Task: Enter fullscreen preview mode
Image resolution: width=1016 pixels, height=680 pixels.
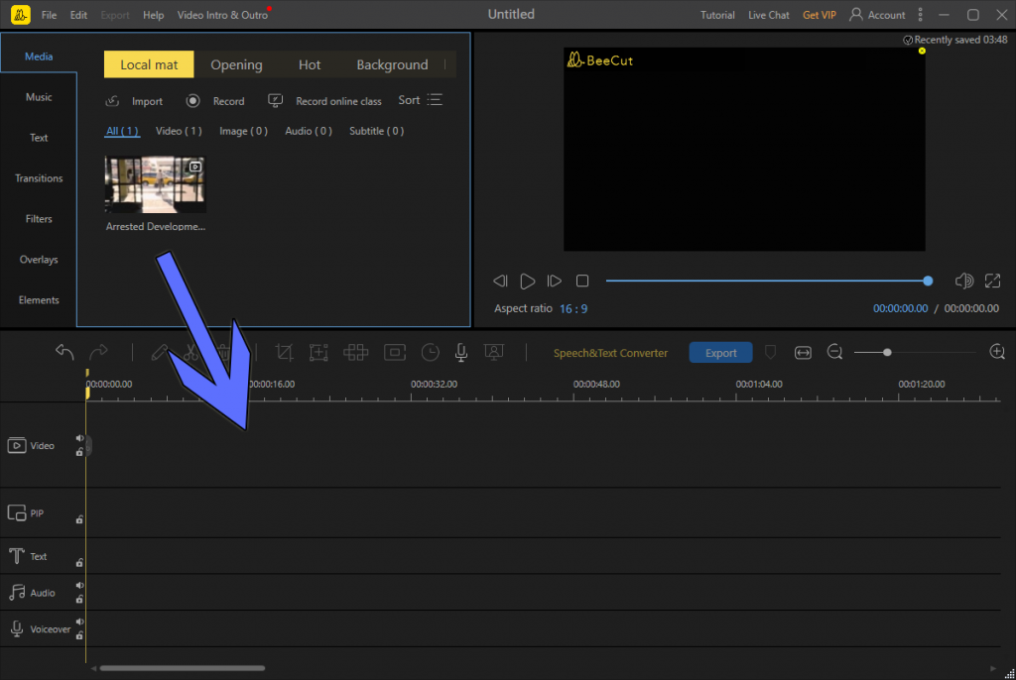Action: click(x=992, y=281)
